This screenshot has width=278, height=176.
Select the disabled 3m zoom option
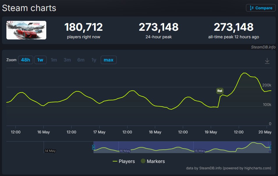pos(67,60)
